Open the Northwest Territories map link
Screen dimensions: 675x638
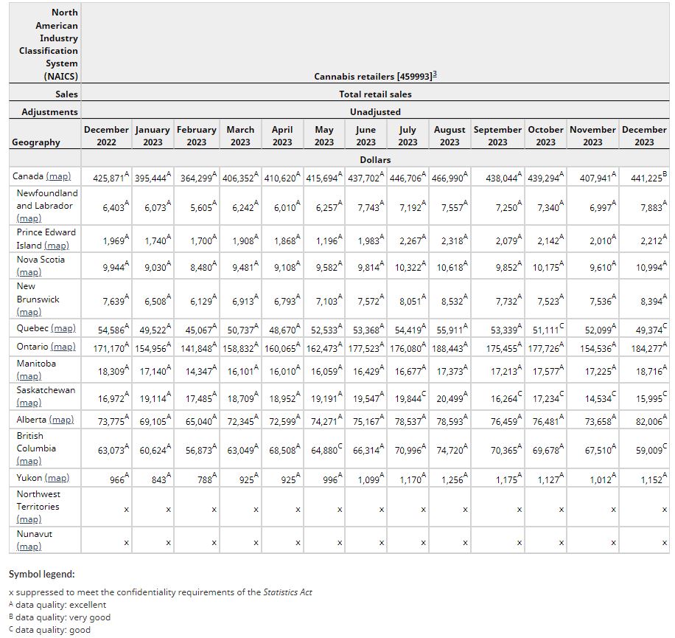click(x=29, y=519)
